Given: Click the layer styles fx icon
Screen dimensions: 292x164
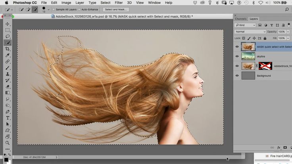Looking at the screenshot, I should (278, 147).
